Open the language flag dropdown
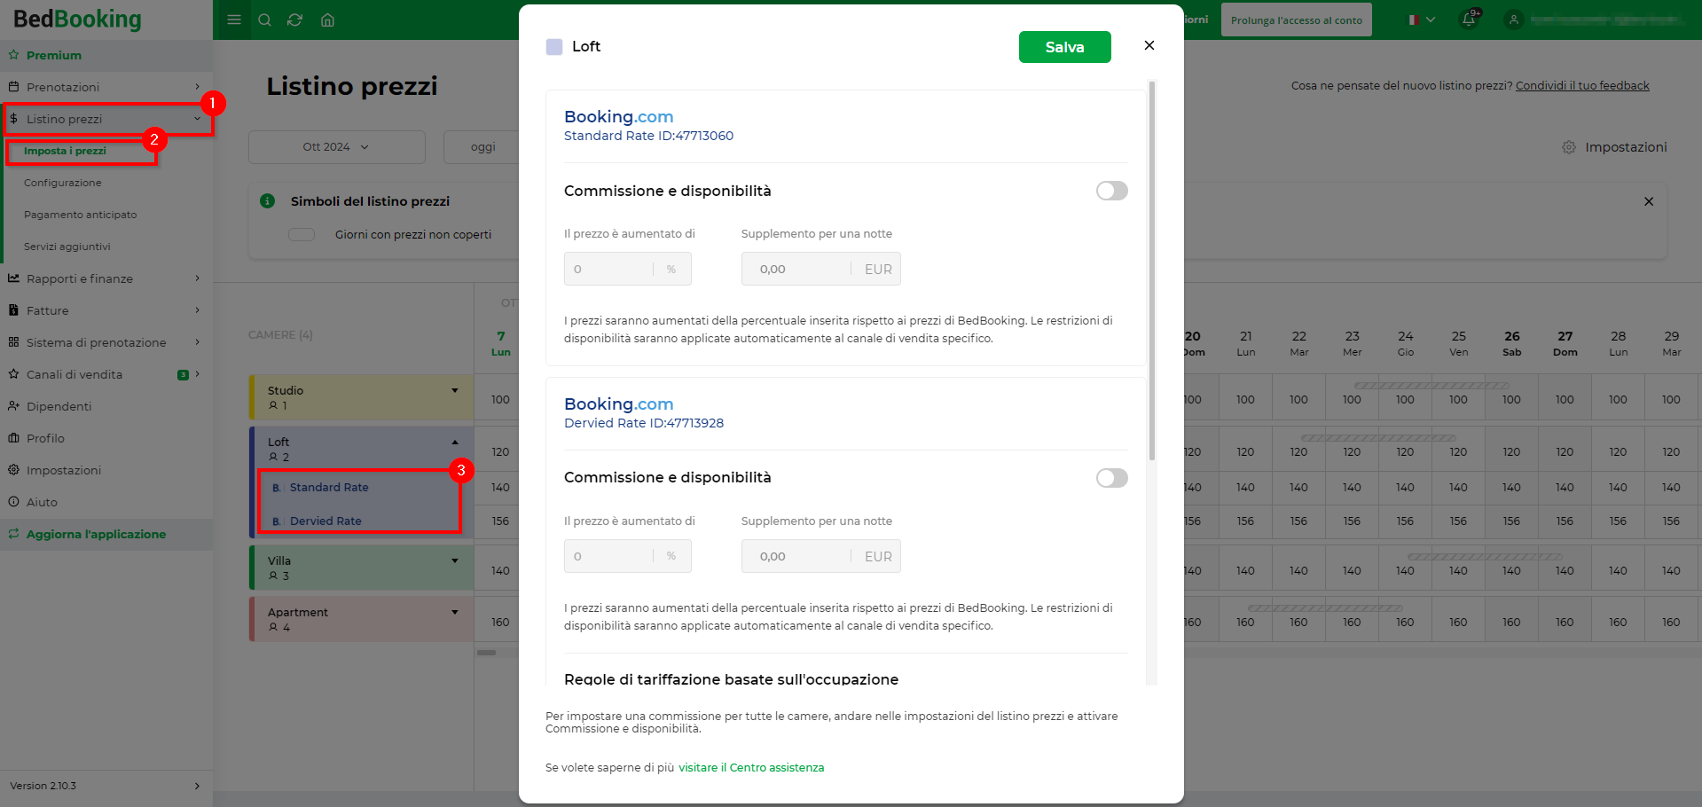Image resolution: width=1702 pixels, height=807 pixels. pyautogui.click(x=1422, y=20)
